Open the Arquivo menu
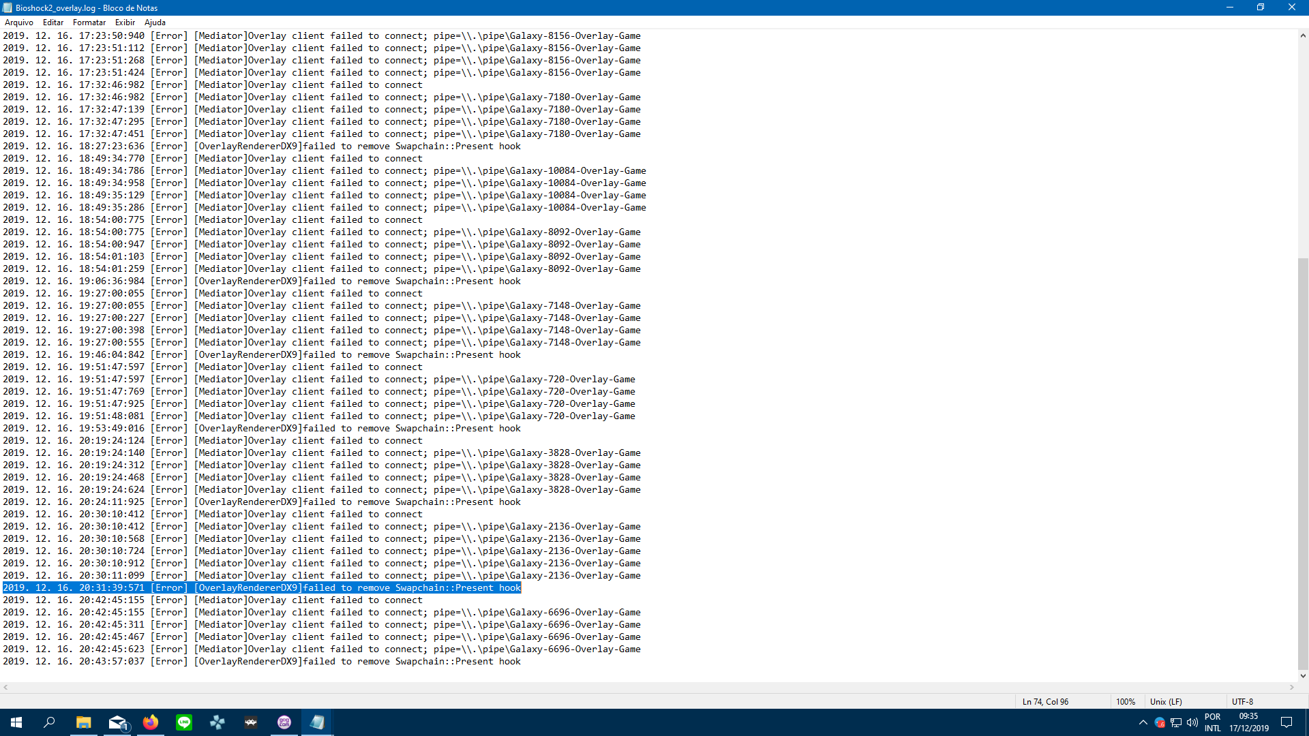1309x736 pixels. tap(19, 22)
